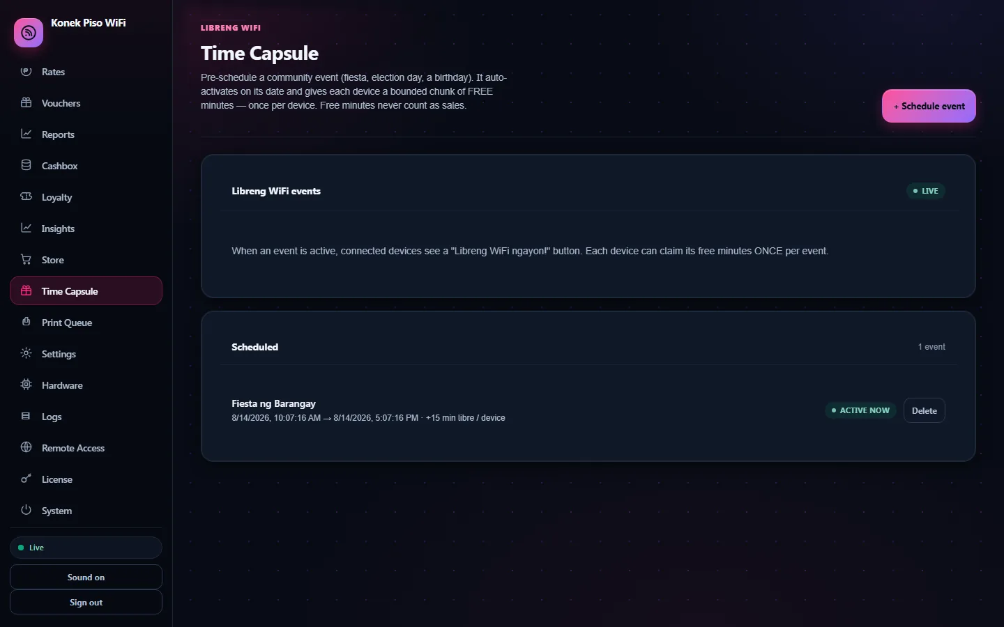Click the Live status indicator in sidebar

[x=86, y=548]
